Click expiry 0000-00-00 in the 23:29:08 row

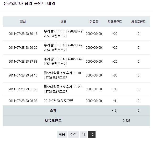[94, 101]
